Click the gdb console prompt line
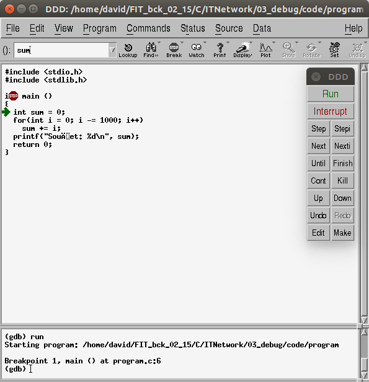The width and height of the screenshot is (369, 382). 15,368
